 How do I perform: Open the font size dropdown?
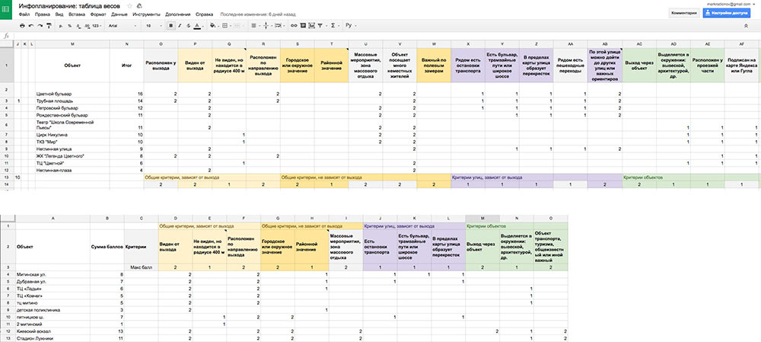(152, 25)
